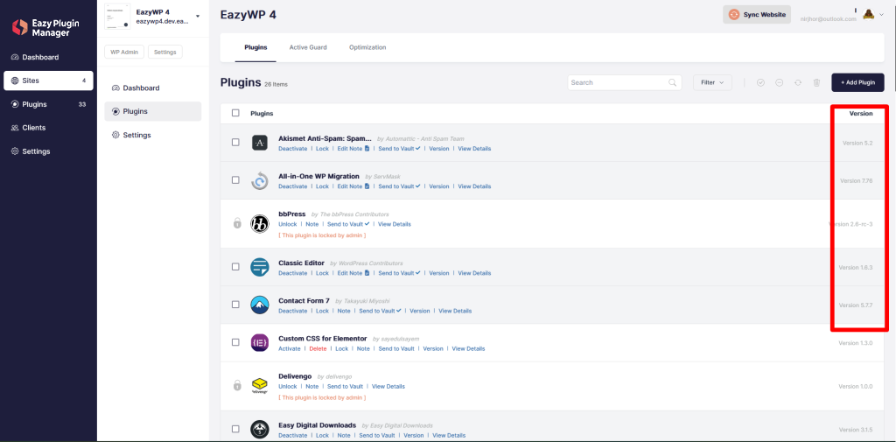Open the user account avatar menu

(870, 15)
